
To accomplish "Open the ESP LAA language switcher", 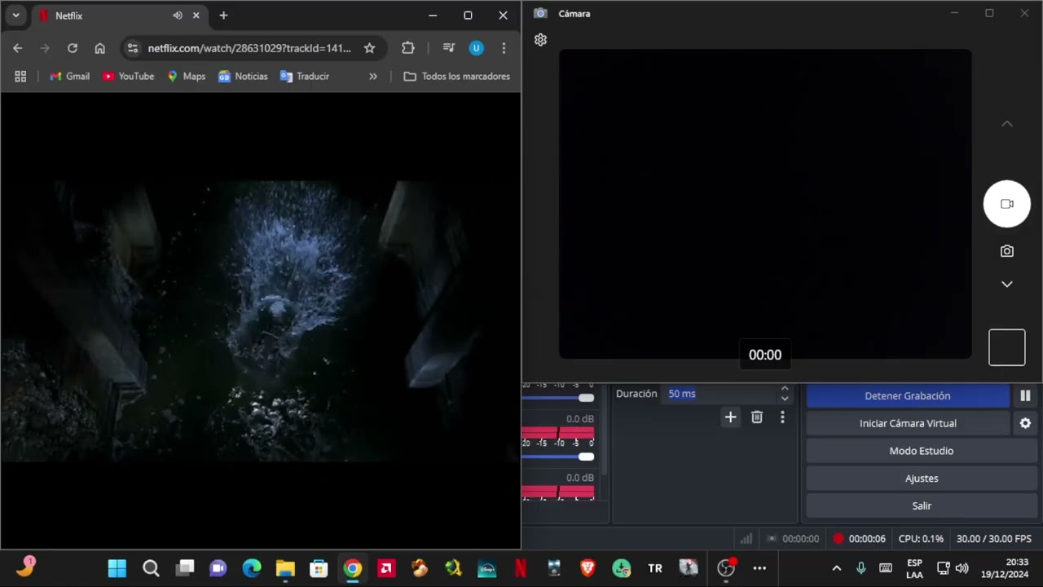I will pyautogui.click(x=914, y=568).
